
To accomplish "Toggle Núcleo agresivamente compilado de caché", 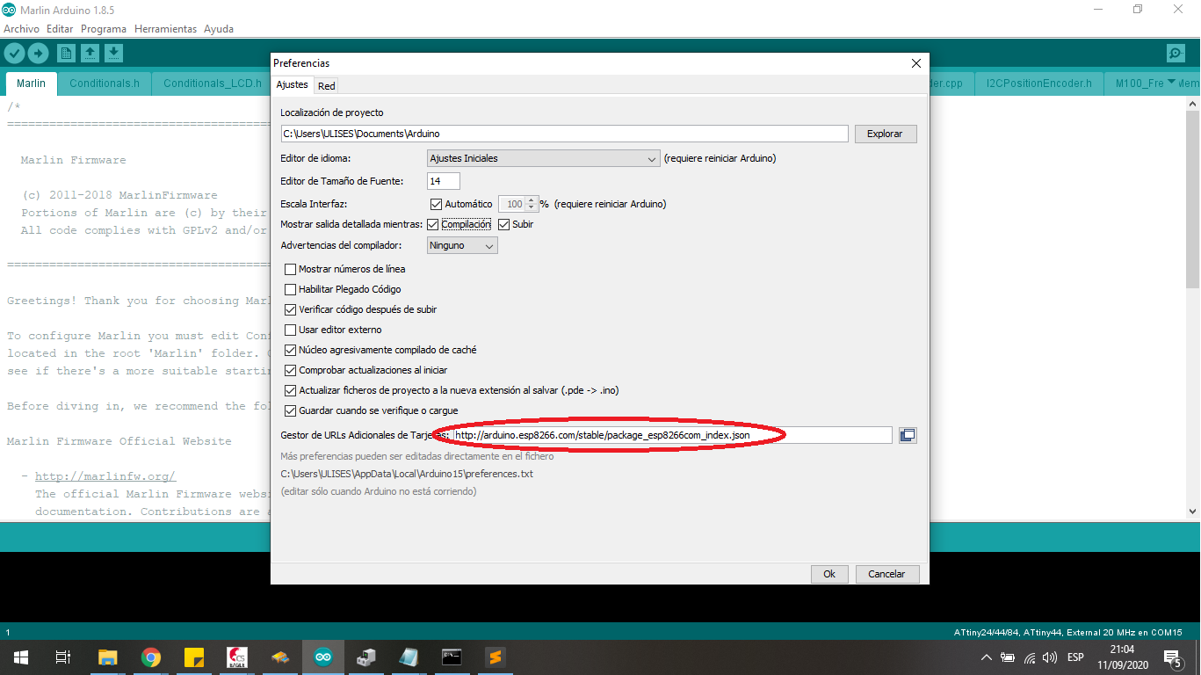I will (291, 350).
